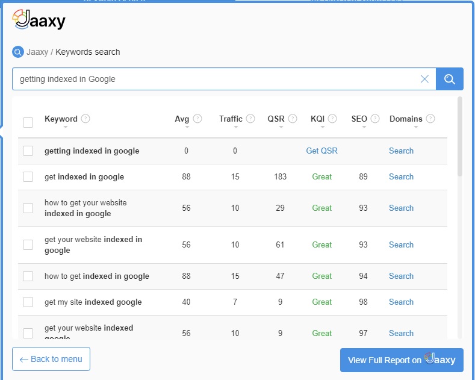The height and width of the screenshot is (380, 475).
Task: Check 'get my site indexed google' row
Action: coord(28,302)
